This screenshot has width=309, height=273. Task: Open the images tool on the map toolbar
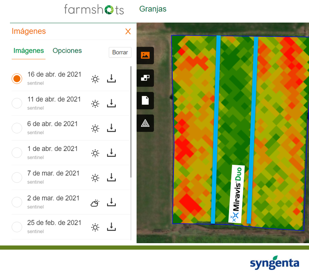pos(145,55)
